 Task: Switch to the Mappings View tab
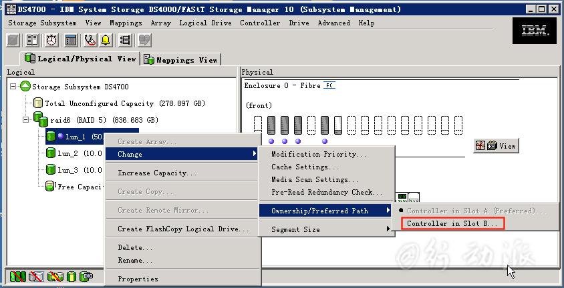(x=181, y=60)
